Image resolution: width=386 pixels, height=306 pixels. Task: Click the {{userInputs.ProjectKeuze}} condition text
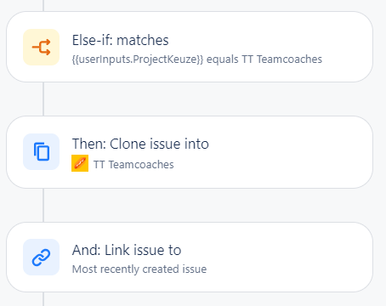pyautogui.click(x=138, y=59)
